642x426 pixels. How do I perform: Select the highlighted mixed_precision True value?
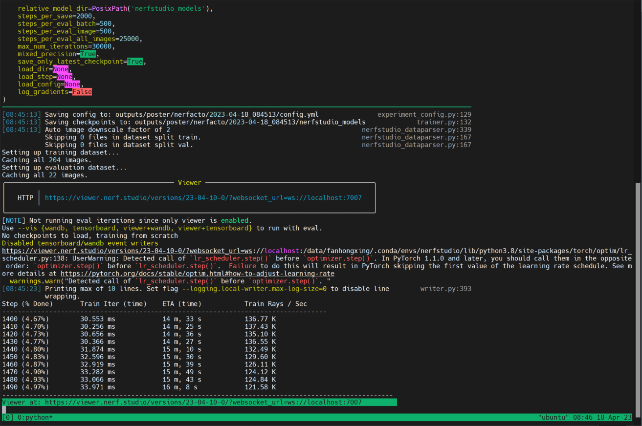(x=88, y=54)
